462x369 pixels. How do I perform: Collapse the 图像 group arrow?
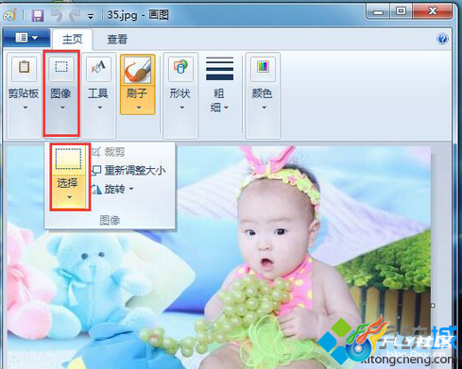62,108
